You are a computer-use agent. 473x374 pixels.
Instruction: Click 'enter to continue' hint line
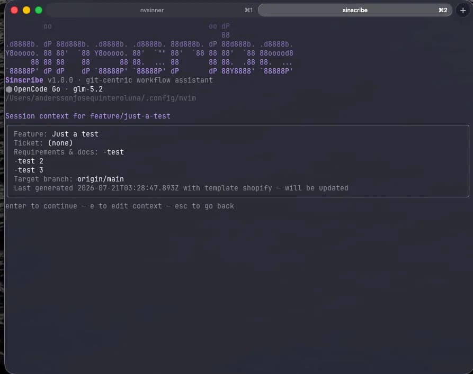coord(120,206)
